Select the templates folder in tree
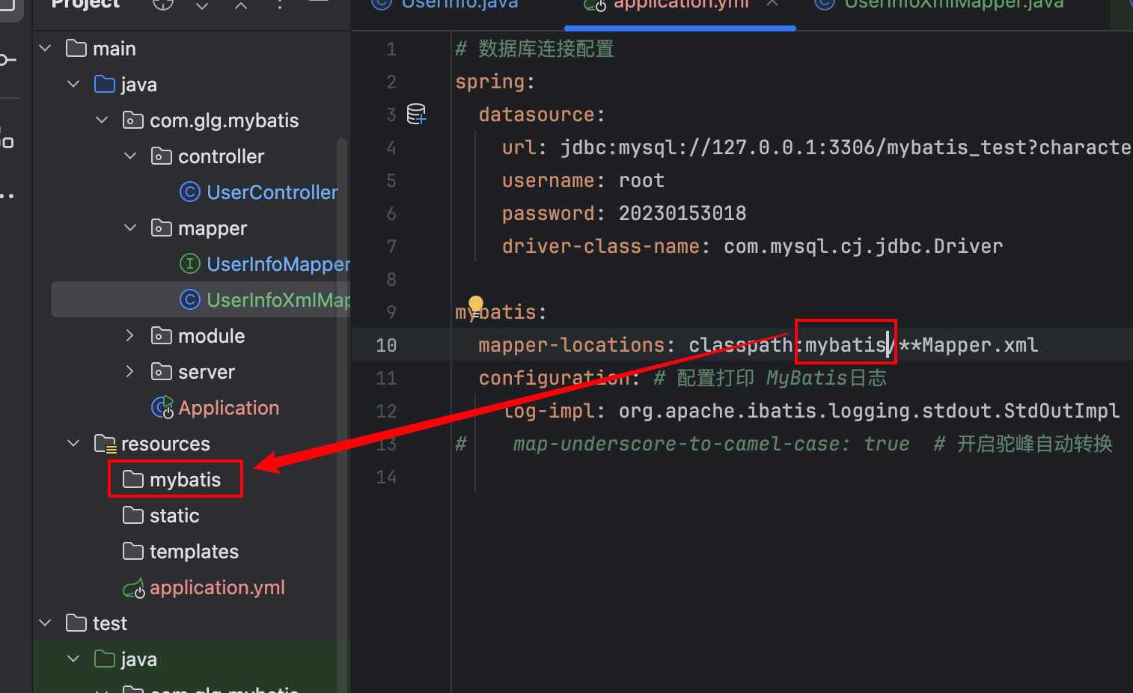 point(195,552)
